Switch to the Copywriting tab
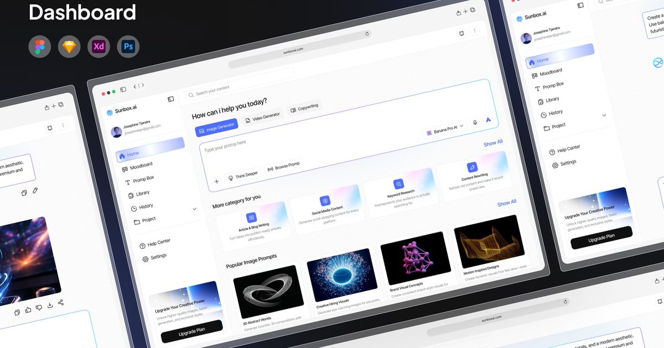The height and width of the screenshot is (348, 664). [304, 108]
